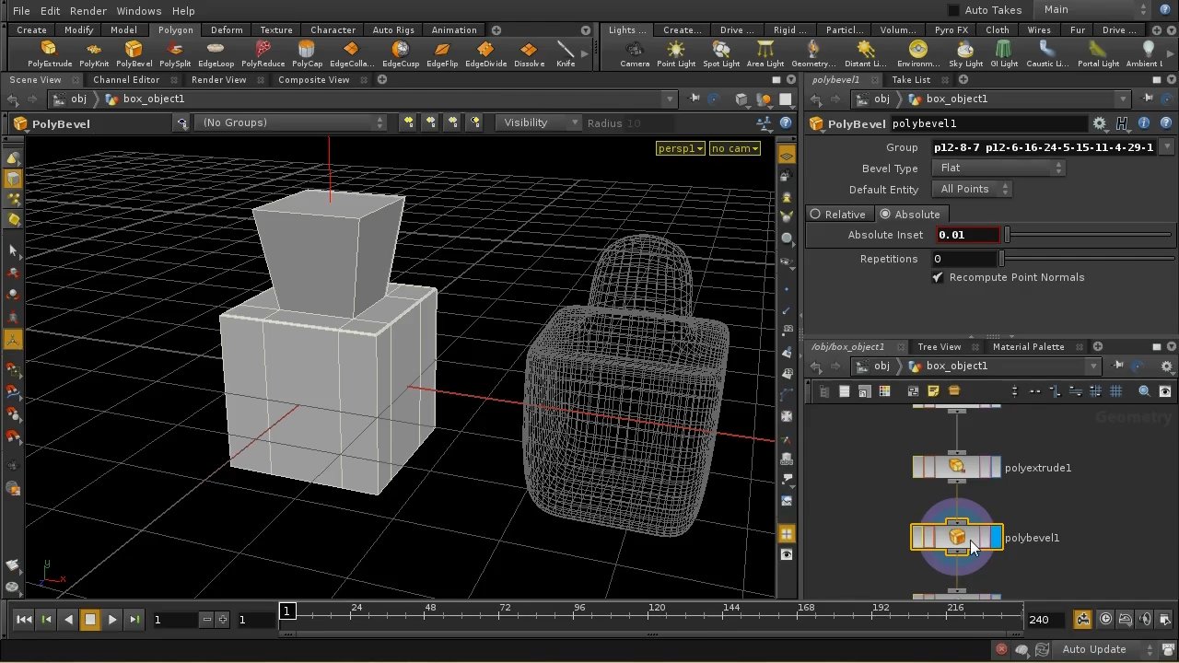
Task: Choose the PolySplit shelf tool
Action: 175,54
